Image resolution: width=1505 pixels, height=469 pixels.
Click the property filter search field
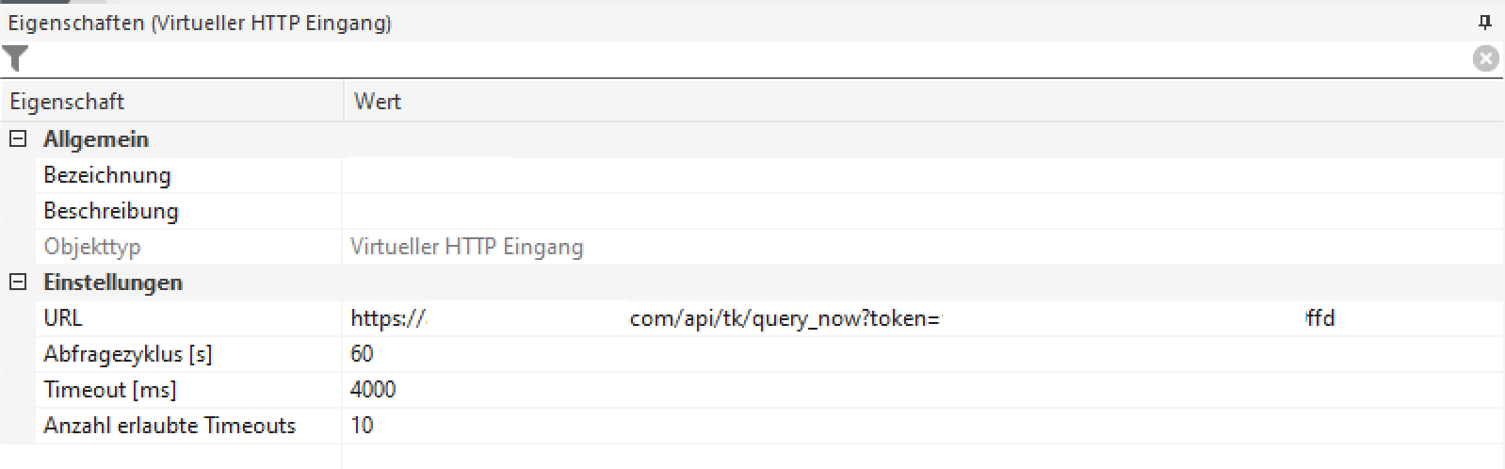coord(744,59)
